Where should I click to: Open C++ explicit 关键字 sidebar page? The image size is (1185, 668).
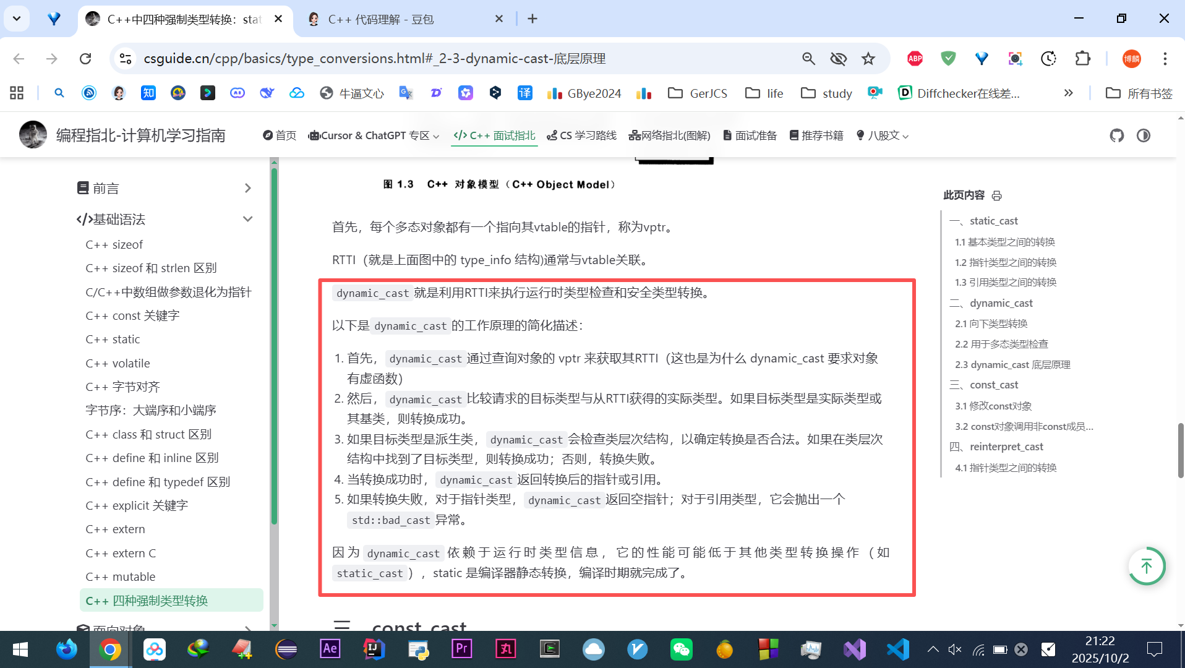(137, 506)
